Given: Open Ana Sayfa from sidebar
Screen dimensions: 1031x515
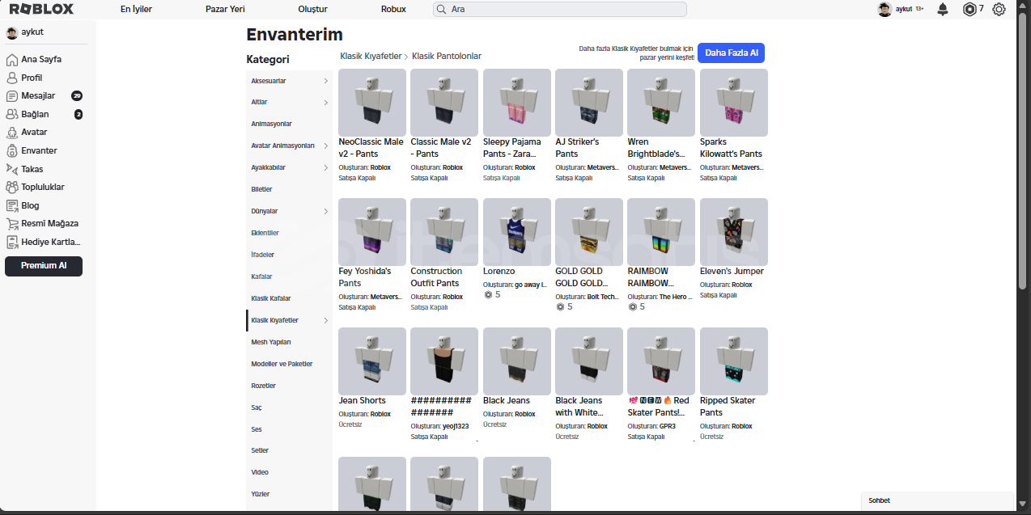Looking at the screenshot, I should click(40, 59).
